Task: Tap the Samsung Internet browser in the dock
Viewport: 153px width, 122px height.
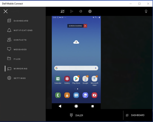Action: (x=85, y=95)
